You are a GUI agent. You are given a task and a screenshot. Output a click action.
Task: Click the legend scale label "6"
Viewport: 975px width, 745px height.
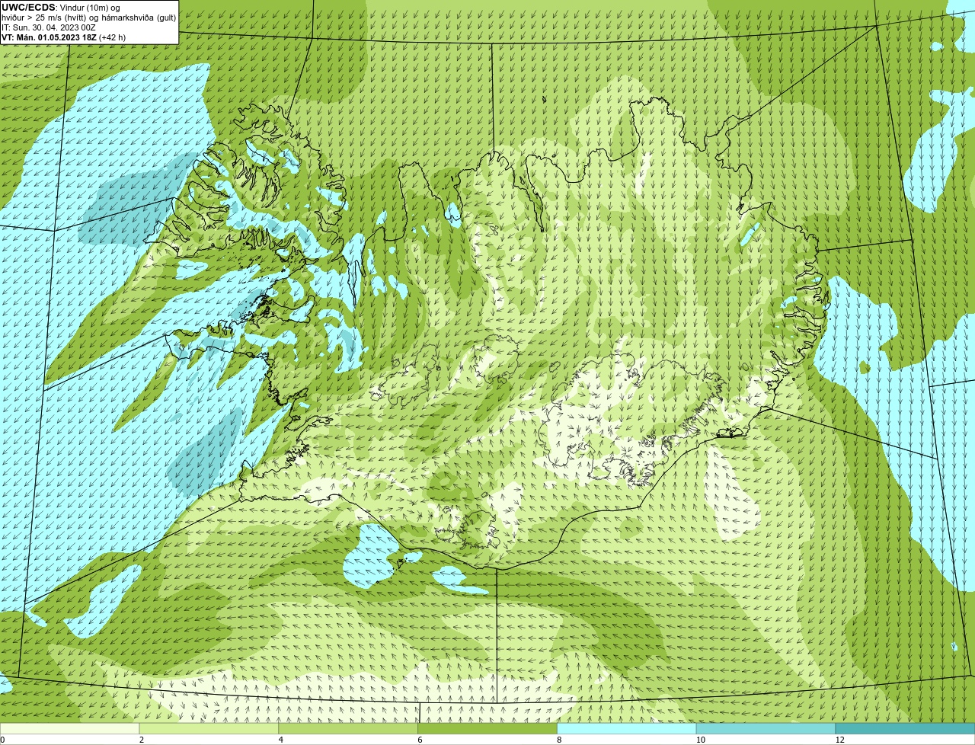pyautogui.click(x=420, y=740)
